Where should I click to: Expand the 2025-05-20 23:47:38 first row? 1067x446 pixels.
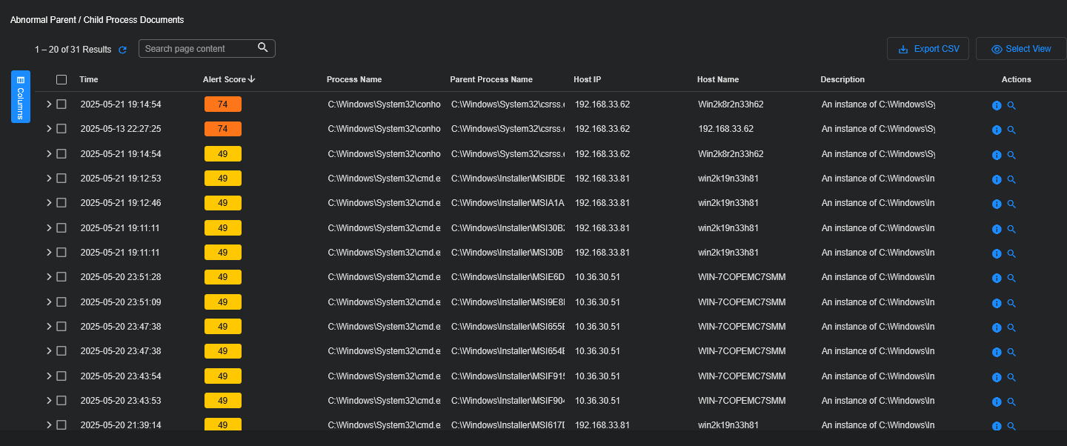(x=49, y=327)
